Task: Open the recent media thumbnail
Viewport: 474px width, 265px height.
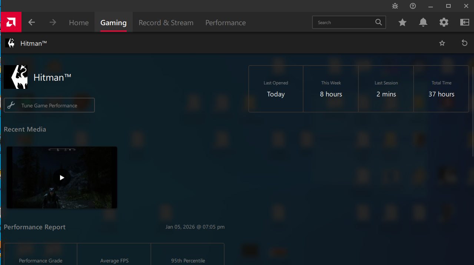Action: click(62, 177)
